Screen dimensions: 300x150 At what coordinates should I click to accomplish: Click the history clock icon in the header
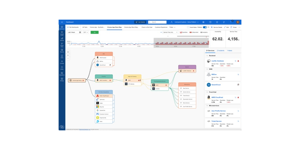tap(210, 22)
